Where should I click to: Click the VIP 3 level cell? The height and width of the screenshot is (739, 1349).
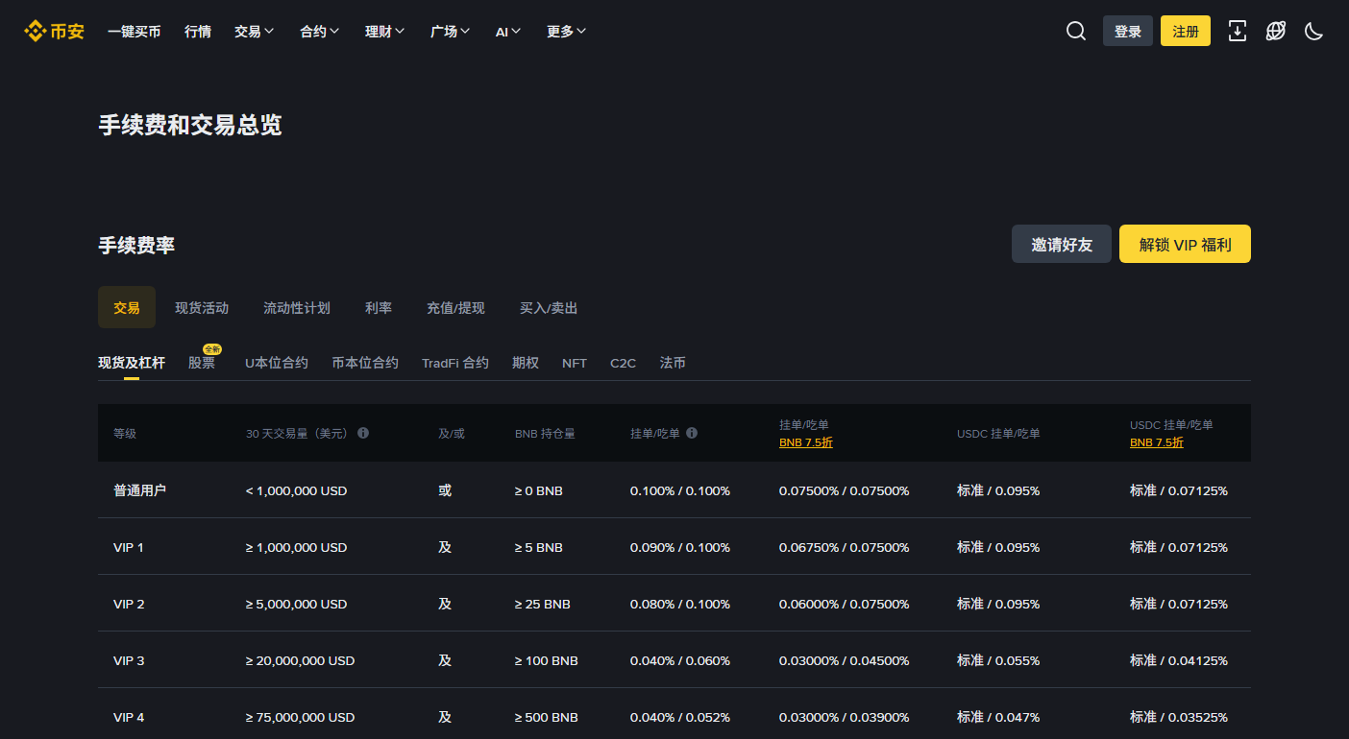point(129,660)
